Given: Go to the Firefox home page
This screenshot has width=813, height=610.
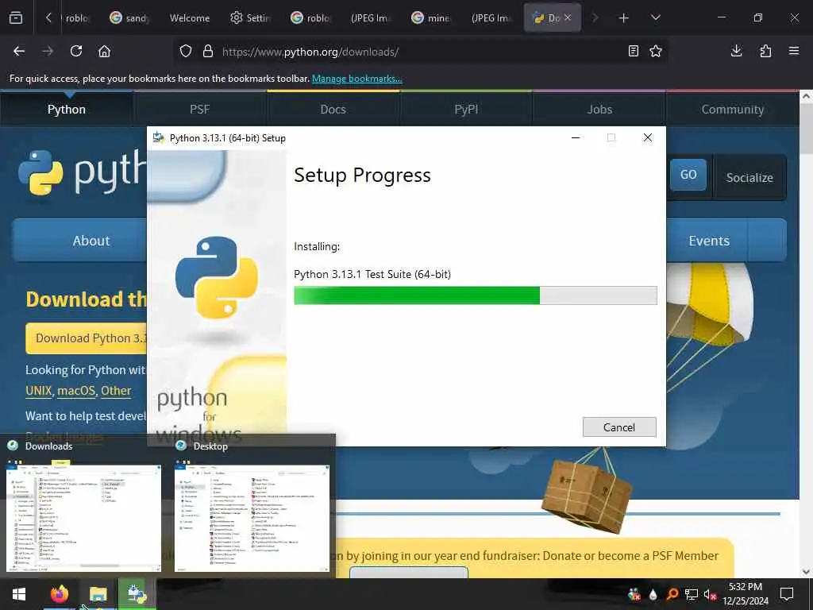Looking at the screenshot, I should coord(104,52).
